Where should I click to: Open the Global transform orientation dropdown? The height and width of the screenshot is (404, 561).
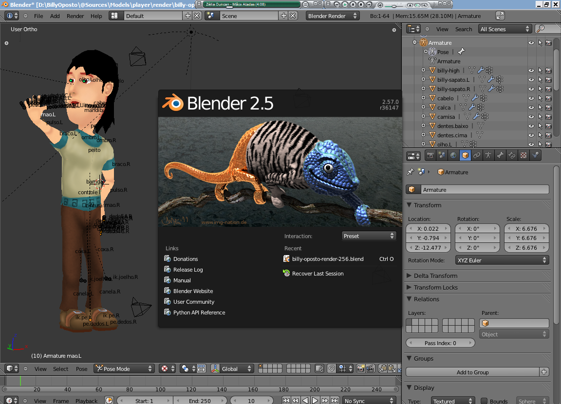click(237, 368)
